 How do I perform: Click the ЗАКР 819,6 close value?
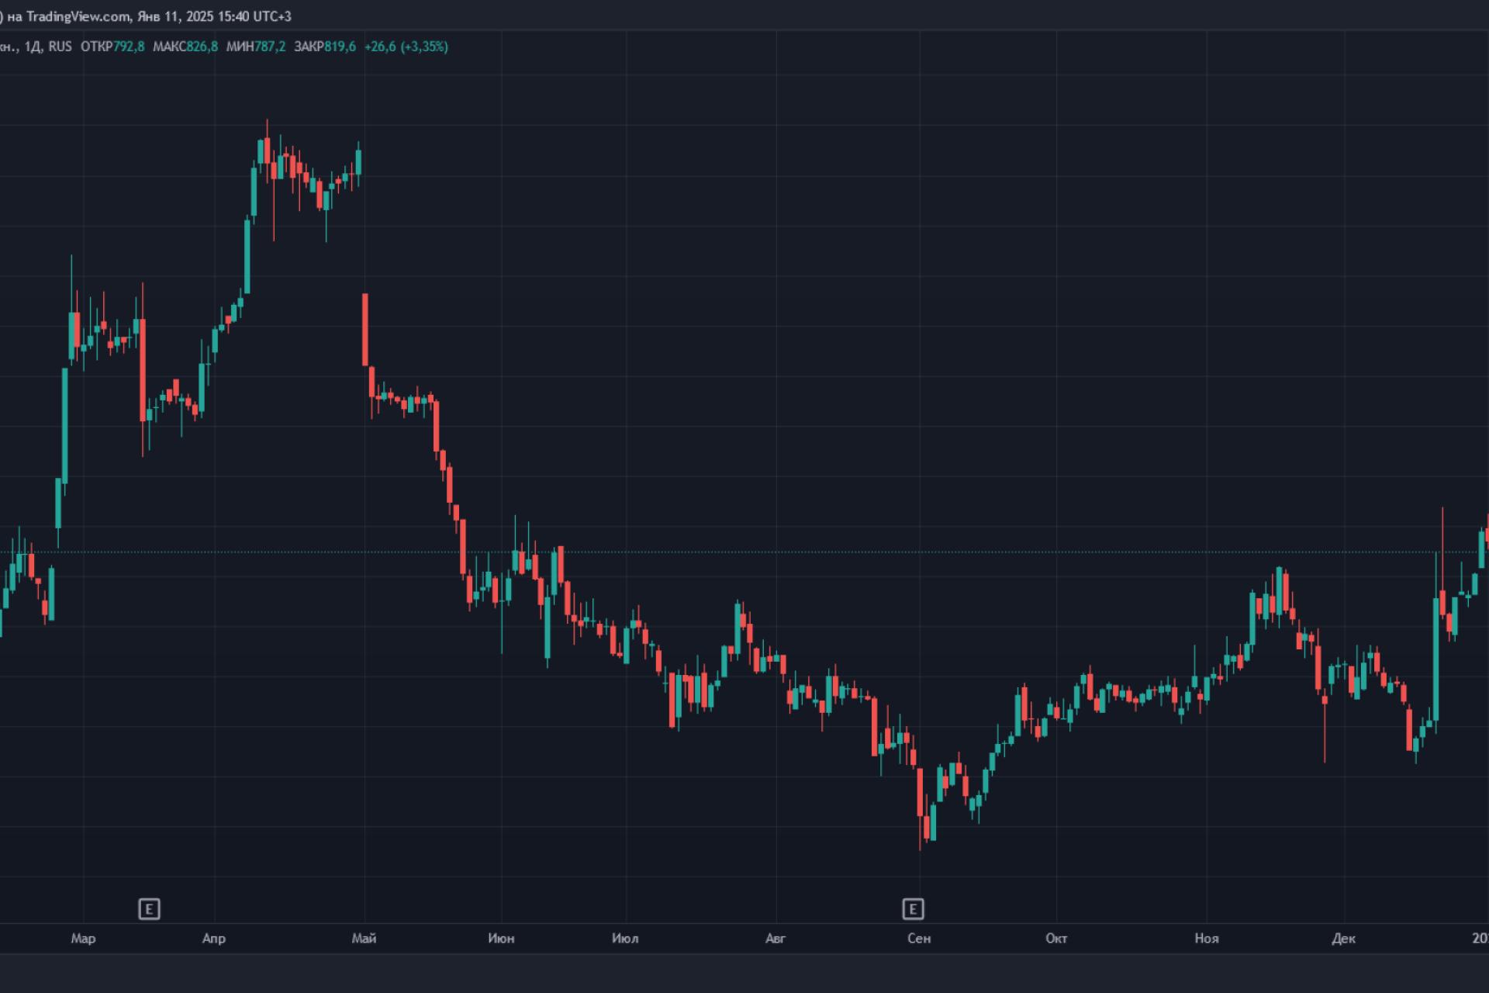click(x=325, y=47)
